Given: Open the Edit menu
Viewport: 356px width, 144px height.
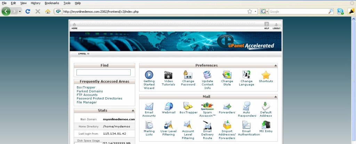Looking at the screenshot, I should 14,3.
